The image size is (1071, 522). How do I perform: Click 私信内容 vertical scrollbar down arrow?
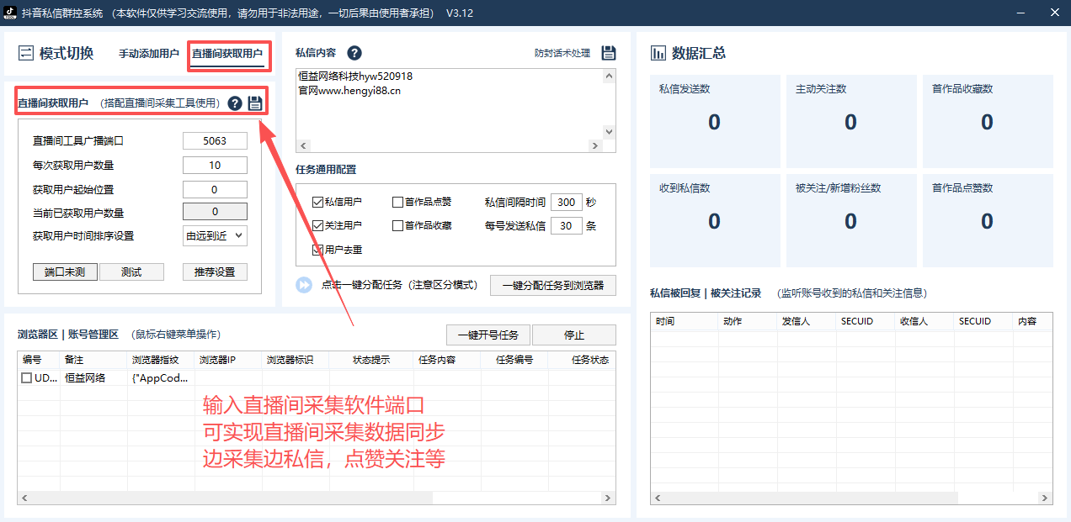610,131
